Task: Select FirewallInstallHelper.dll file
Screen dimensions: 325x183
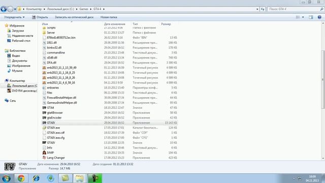Action: tap(61, 98)
